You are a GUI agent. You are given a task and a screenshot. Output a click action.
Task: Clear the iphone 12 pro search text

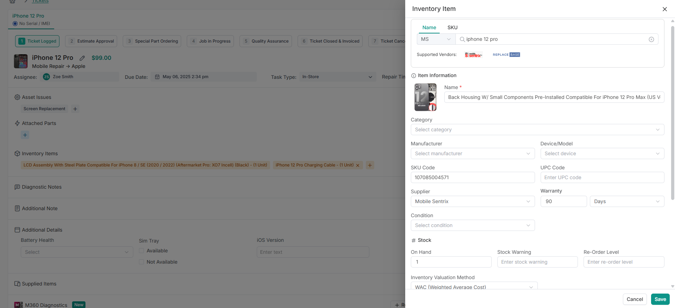tap(651, 39)
